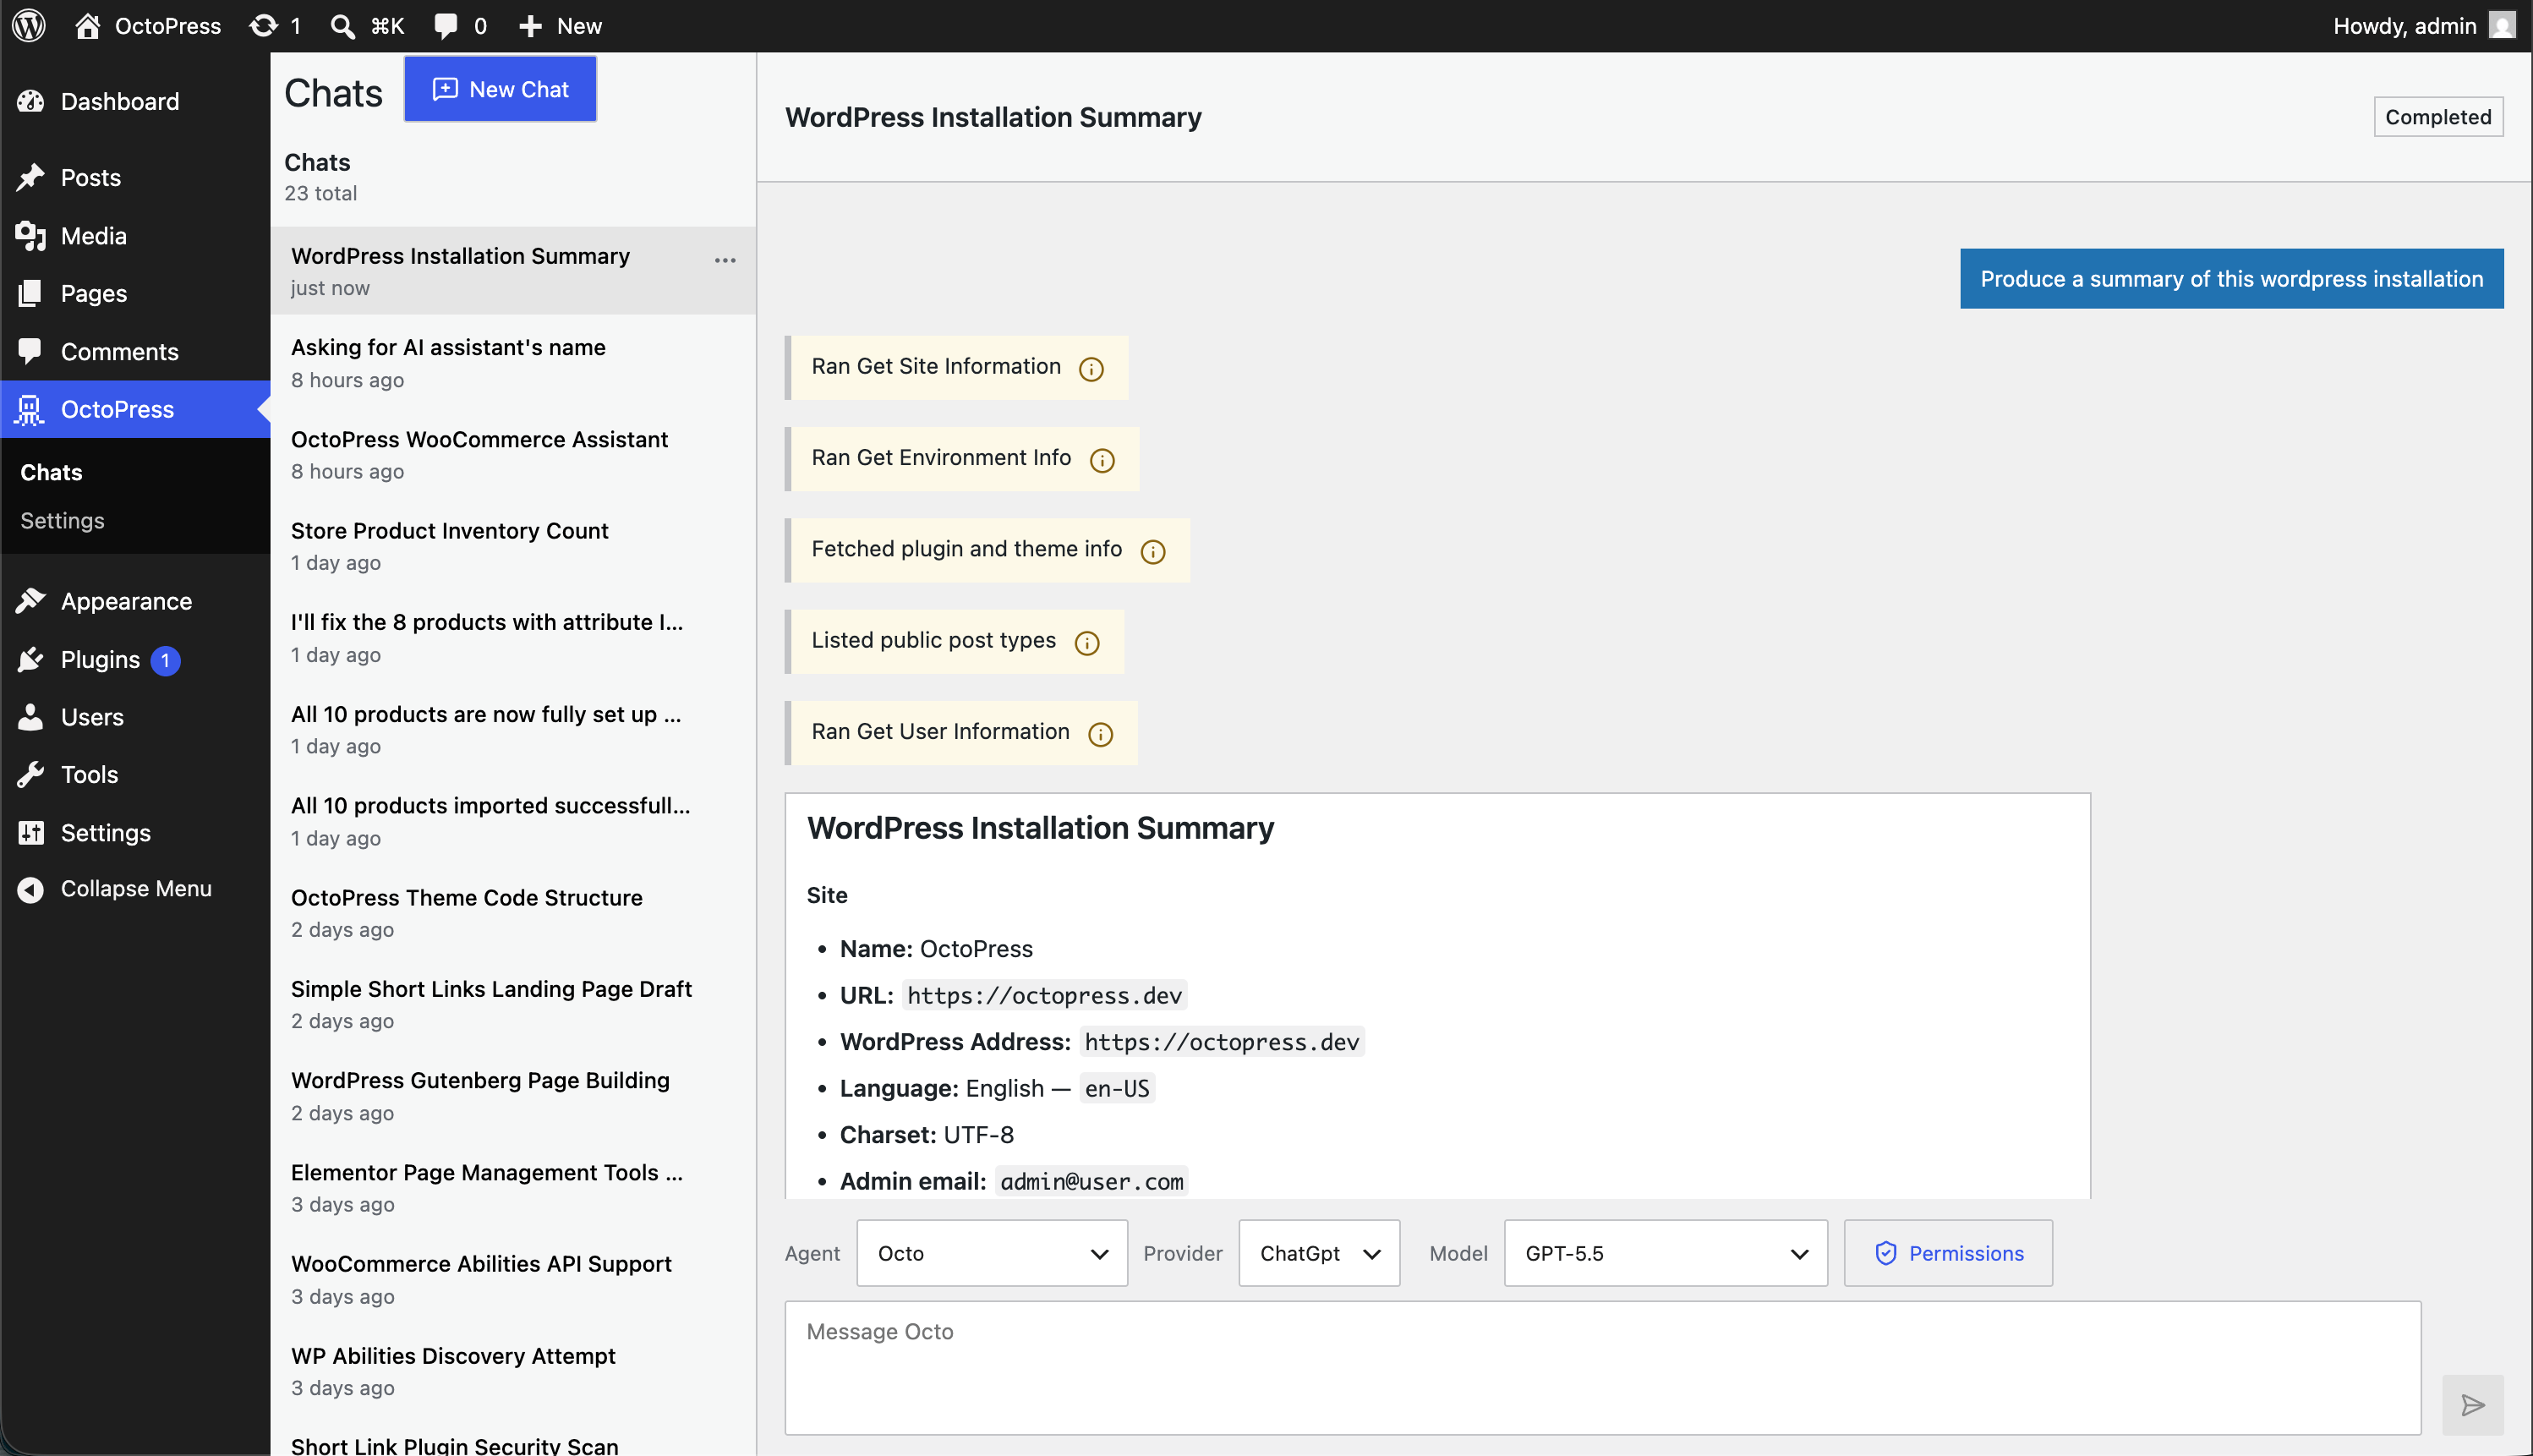The width and height of the screenshot is (2533, 1456).
Task: Open the Comments sidebar item
Action: tap(135, 351)
